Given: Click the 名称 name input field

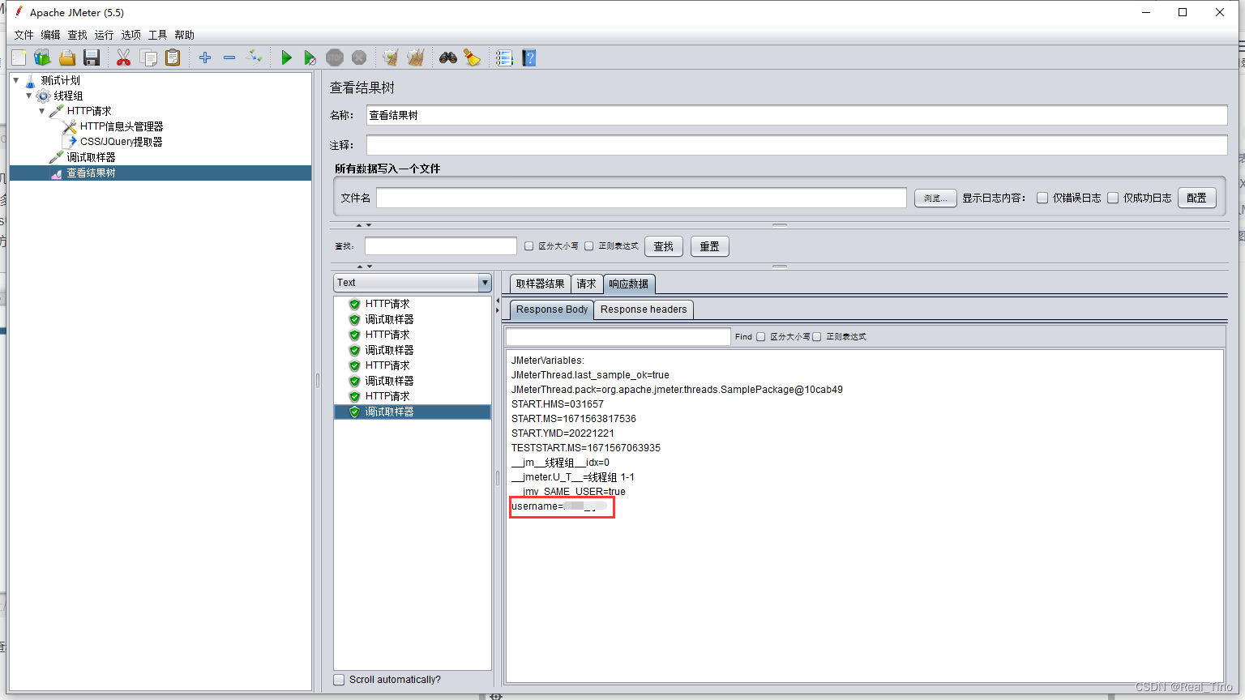Looking at the screenshot, I should [x=797, y=115].
